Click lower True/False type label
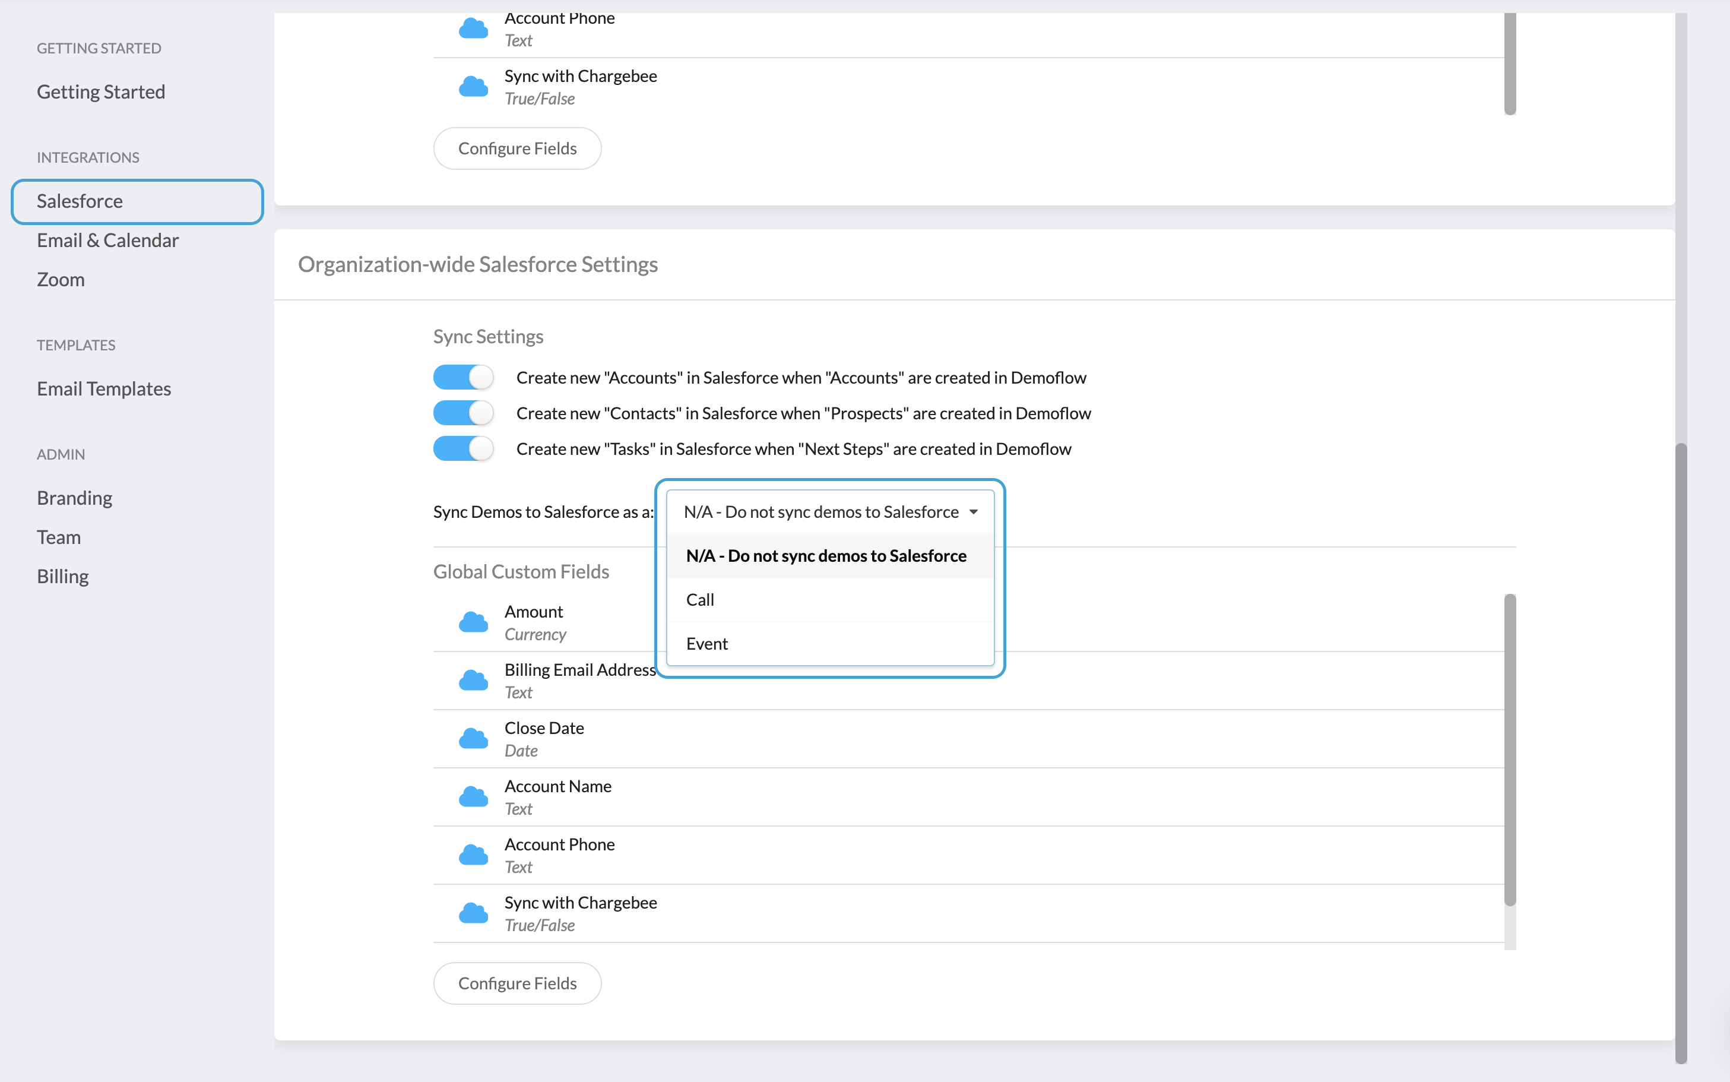Image resolution: width=1730 pixels, height=1082 pixels. point(539,925)
